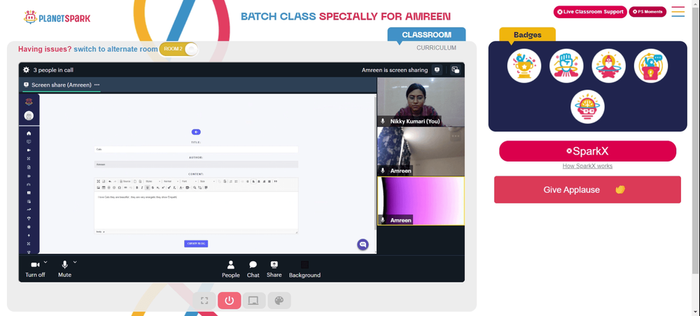Screen dimensions: 700x316
Task: Expand microphone options chevron
Action: click(75, 262)
